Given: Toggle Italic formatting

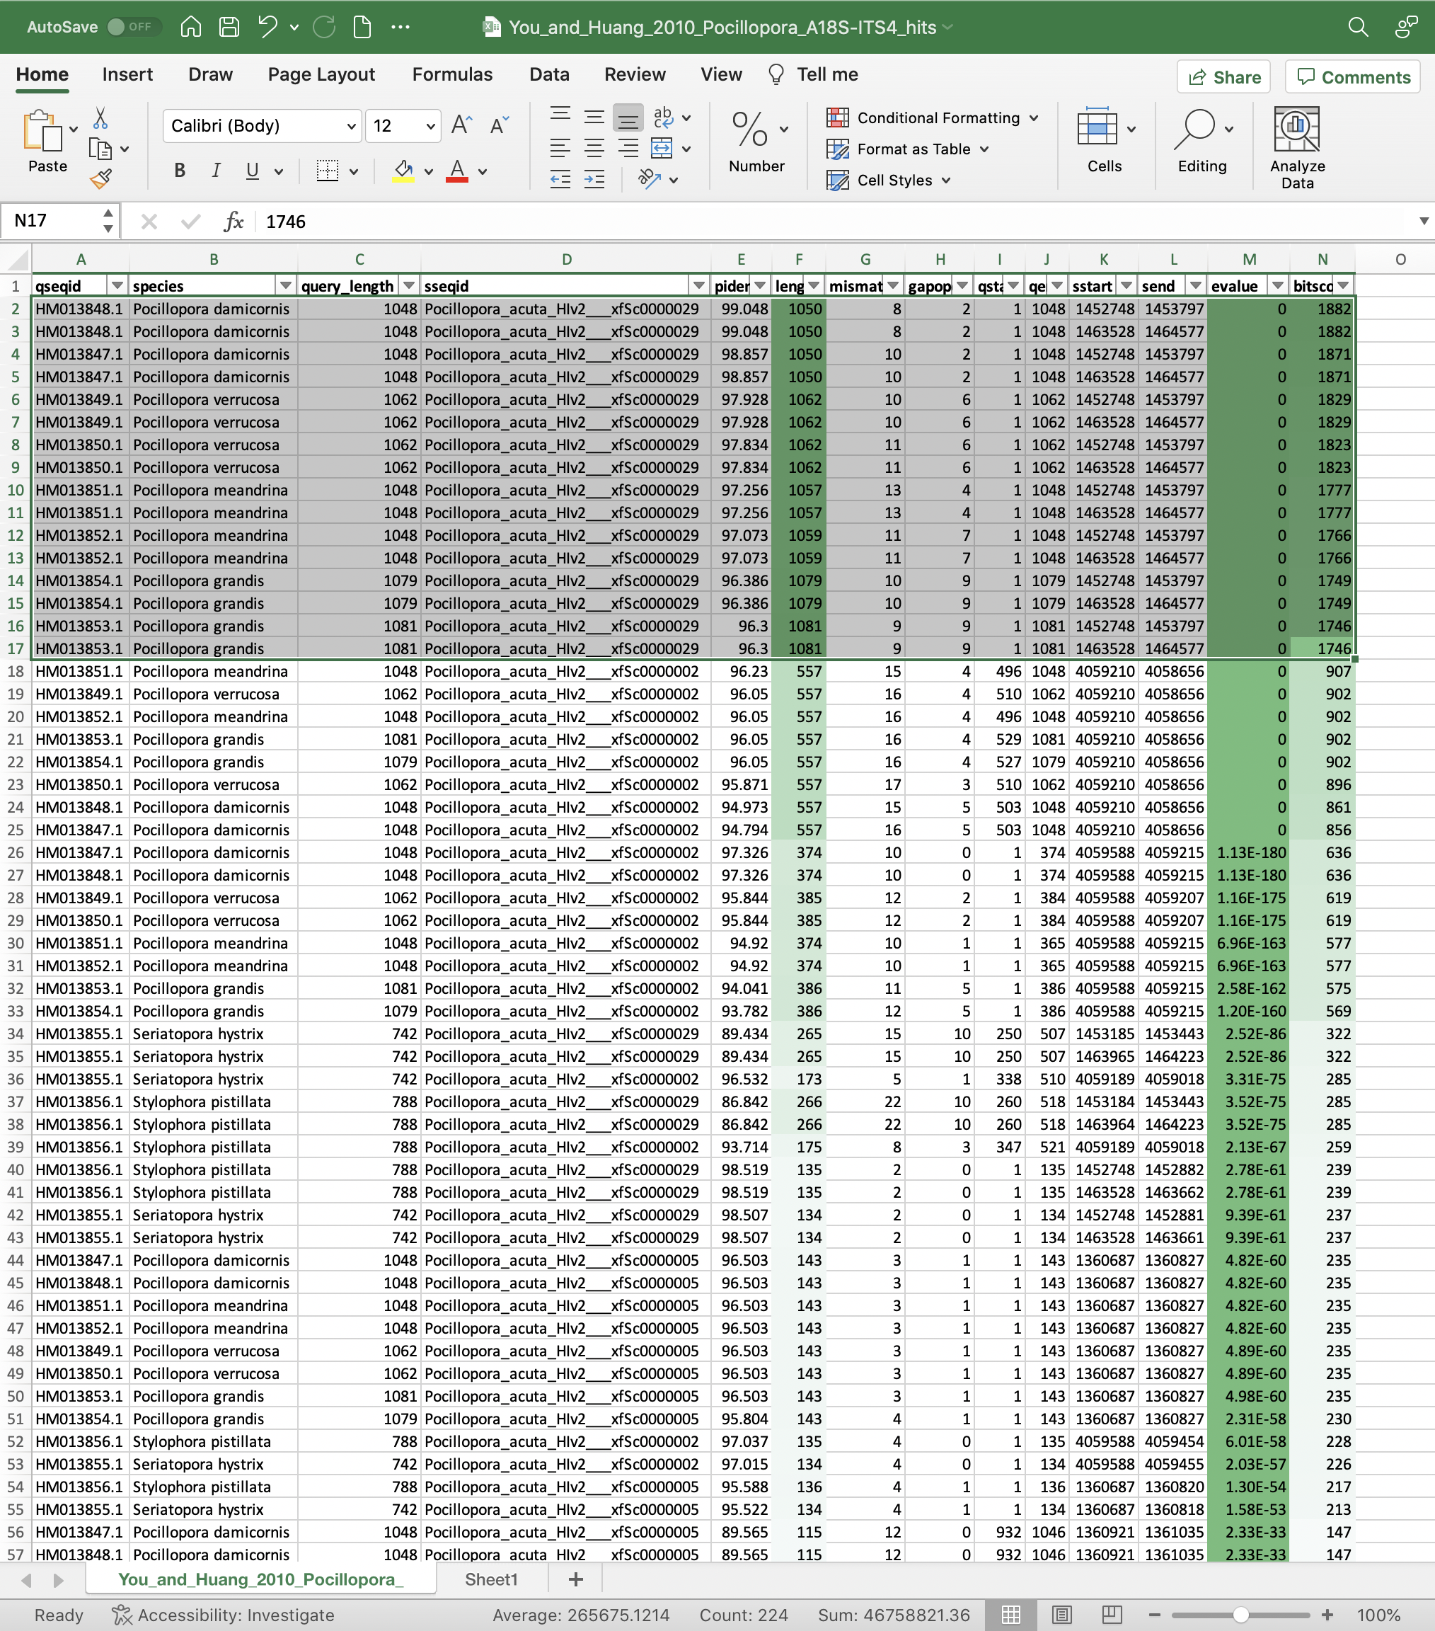Looking at the screenshot, I should click(215, 170).
